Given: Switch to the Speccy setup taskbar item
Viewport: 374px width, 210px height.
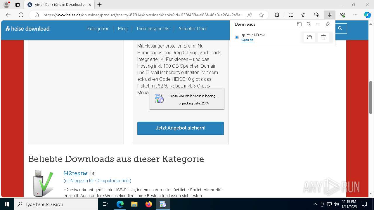Looking at the screenshot, I should [x=163, y=204].
